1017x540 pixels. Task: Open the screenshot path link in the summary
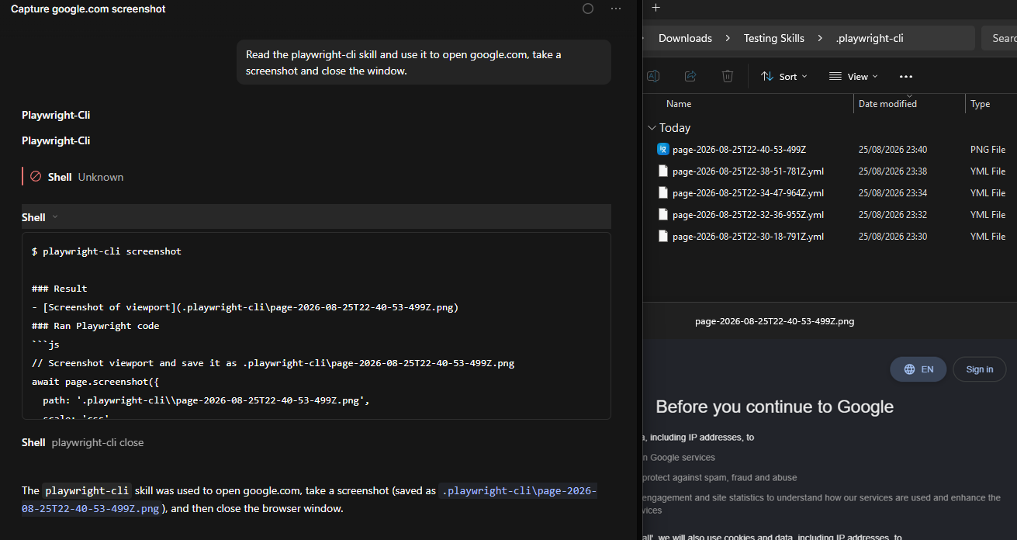pos(309,500)
